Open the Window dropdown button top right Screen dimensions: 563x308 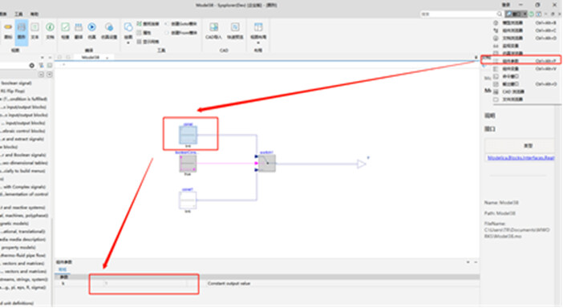[x=516, y=14]
